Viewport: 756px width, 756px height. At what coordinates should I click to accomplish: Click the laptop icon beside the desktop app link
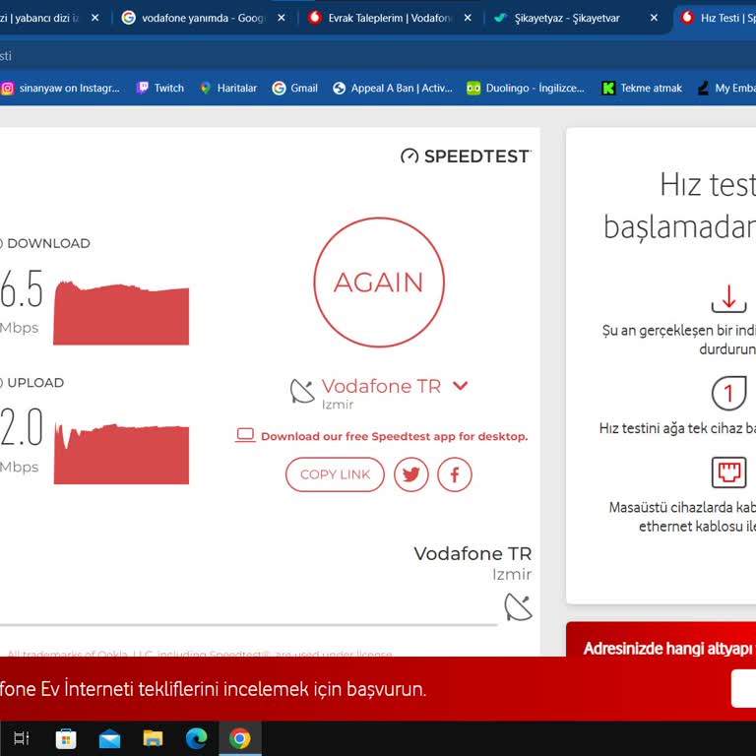tap(245, 435)
